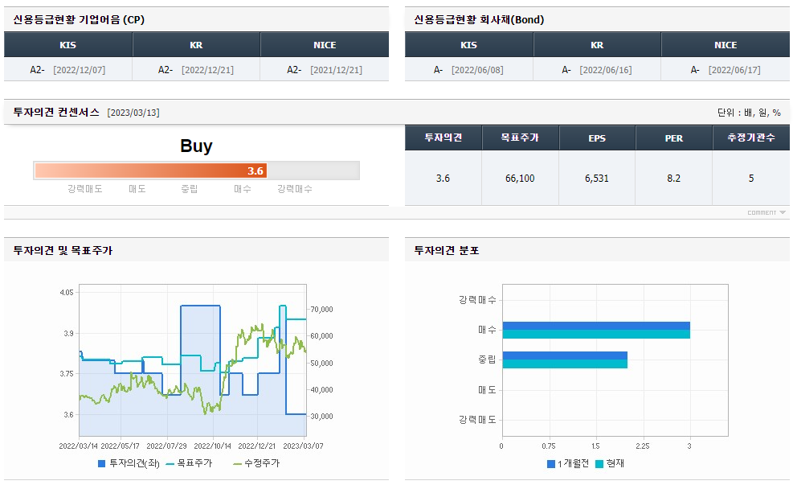Select the 투자의견 column header
Viewport: 793px width, 489px height.
pos(443,138)
